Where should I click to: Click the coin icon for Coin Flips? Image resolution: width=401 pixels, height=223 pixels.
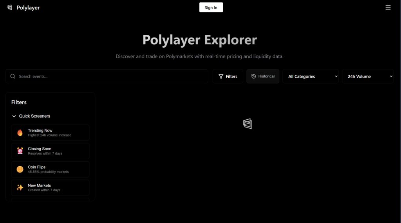[20, 169]
